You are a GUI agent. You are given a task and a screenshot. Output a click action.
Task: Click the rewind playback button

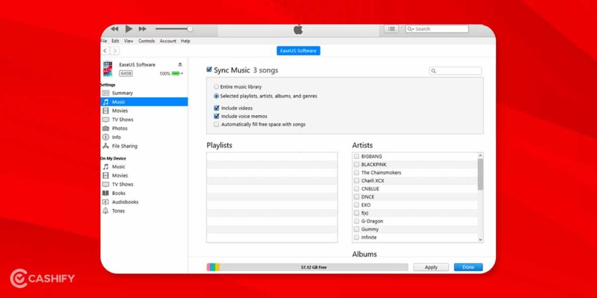[x=115, y=29]
